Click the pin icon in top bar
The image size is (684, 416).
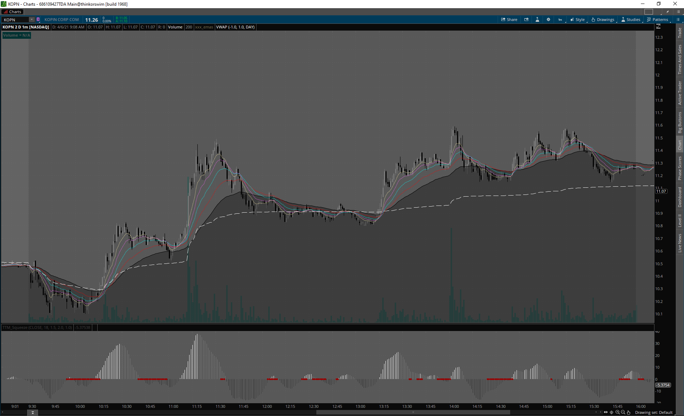(x=668, y=12)
